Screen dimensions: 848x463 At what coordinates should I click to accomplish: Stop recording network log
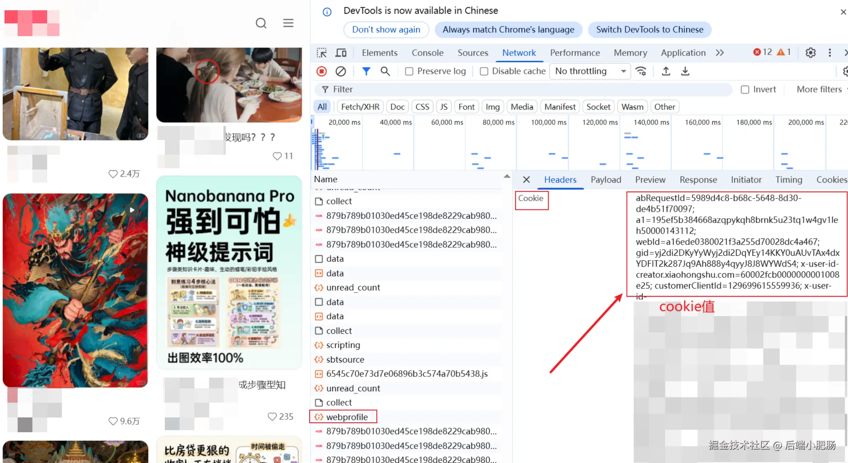click(x=322, y=71)
